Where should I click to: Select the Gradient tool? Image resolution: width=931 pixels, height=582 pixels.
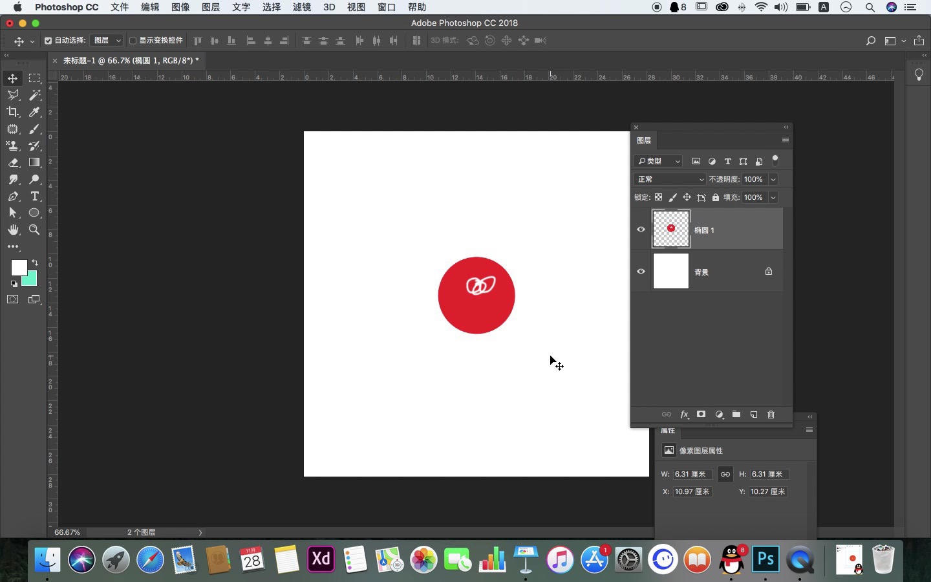34,162
